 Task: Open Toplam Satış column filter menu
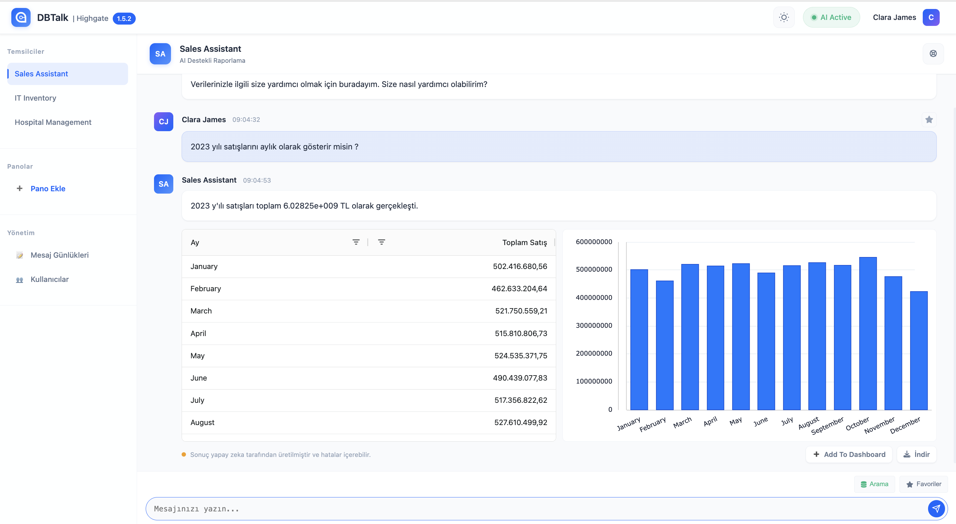(x=381, y=242)
